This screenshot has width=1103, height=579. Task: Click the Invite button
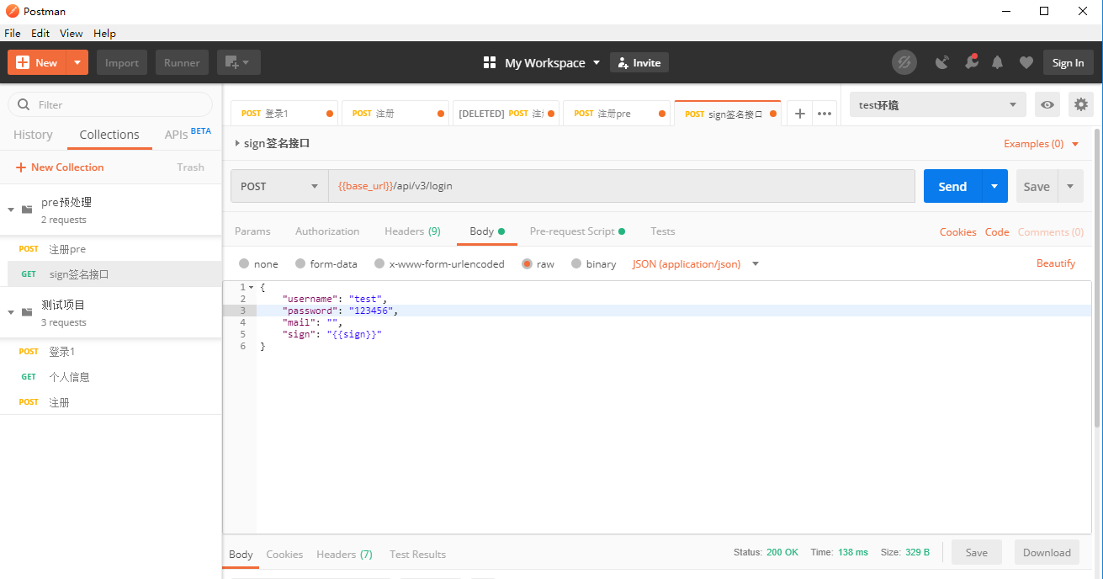point(639,63)
